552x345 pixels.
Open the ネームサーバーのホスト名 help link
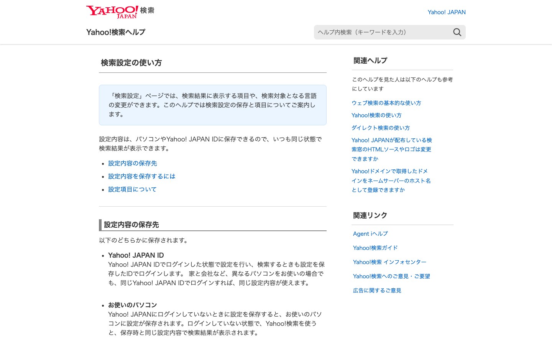(391, 181)
